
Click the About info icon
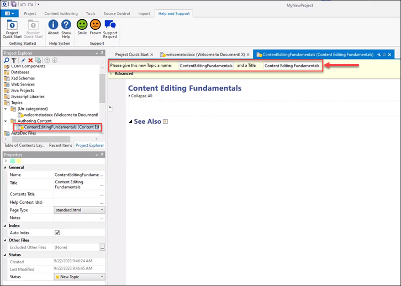(54, 26)
